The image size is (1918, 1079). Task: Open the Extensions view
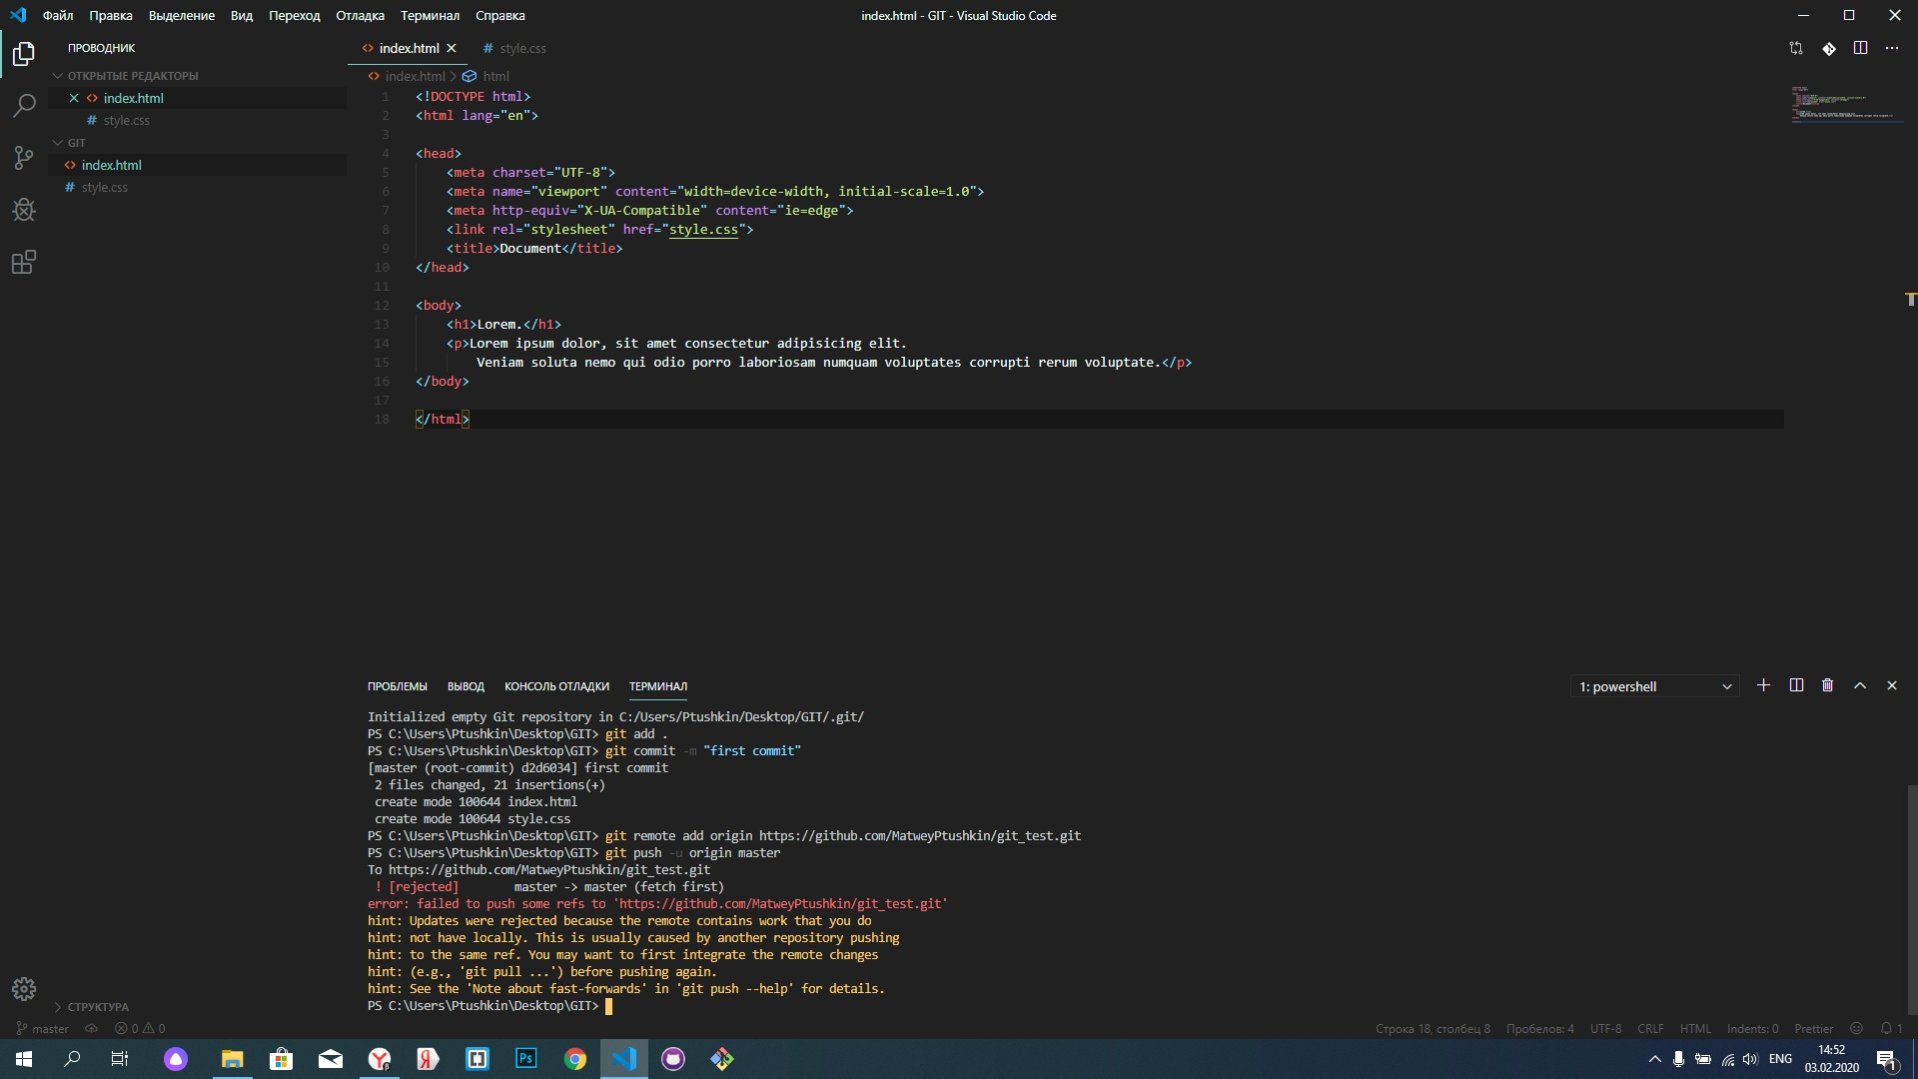coord(24,263)
